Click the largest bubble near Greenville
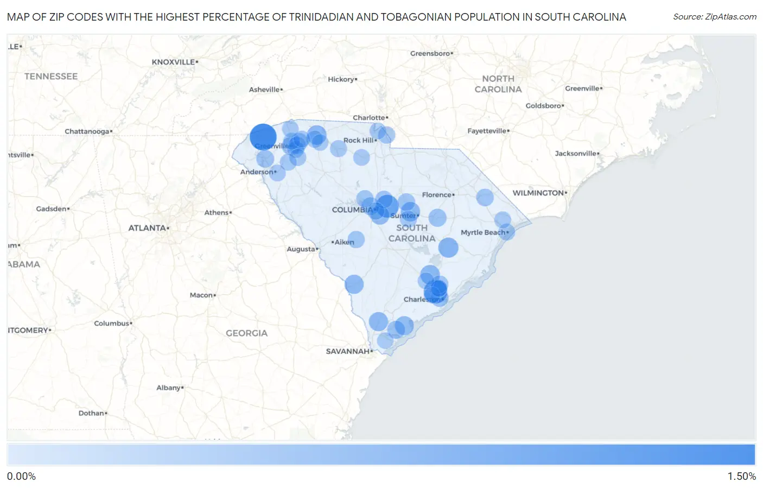This screenshot has height=488, width=763. click(263, 137)
